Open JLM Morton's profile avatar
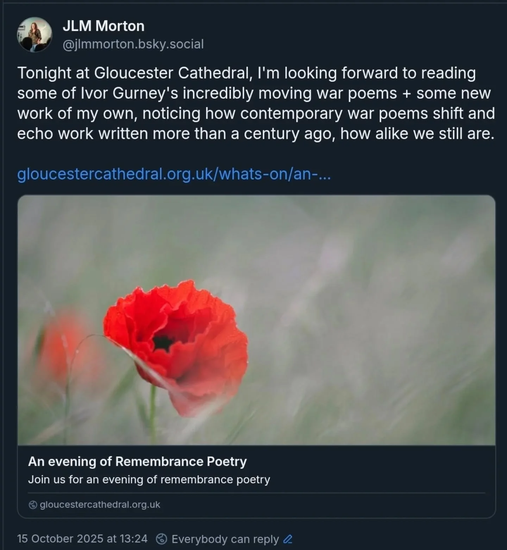 [x=35, y=35]
